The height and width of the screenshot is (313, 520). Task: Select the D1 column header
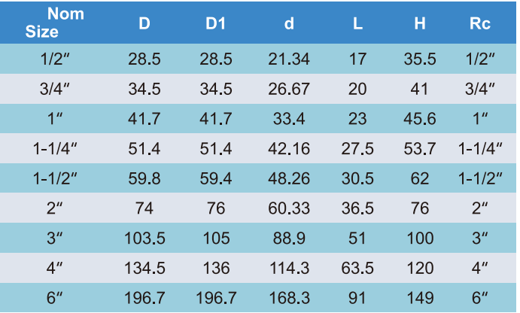click(216, 23)
